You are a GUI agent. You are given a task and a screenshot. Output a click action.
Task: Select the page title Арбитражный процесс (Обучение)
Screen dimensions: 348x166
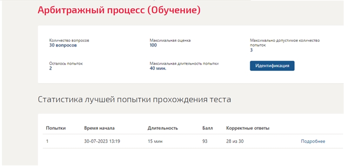tap(119, 10)
